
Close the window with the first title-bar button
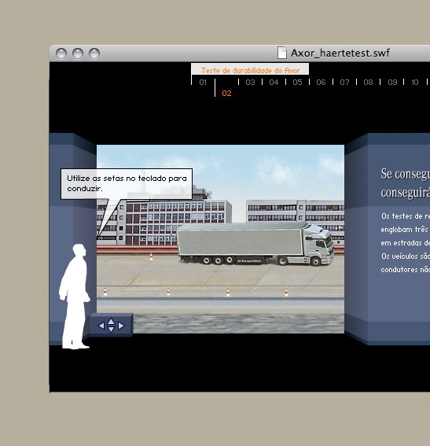pyautogui.click(x=61, y=53)
